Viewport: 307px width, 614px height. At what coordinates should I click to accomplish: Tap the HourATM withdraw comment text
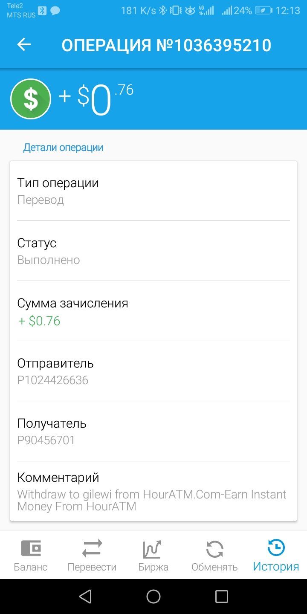152,501
